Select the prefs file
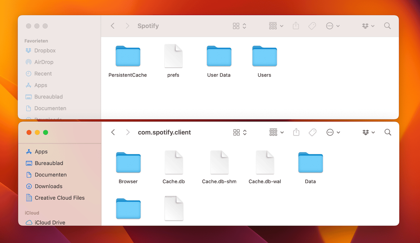This screenshot has width=420, height=243. (x=173, y=61)
